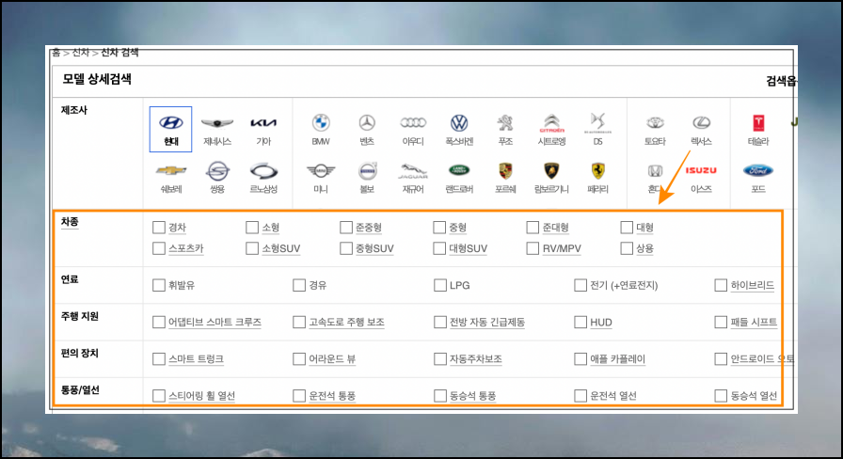The height and width of the screenshot is (459, 843).
Task: Tick the 동승석 통풍 option
Action: click(x=439, y=396)
